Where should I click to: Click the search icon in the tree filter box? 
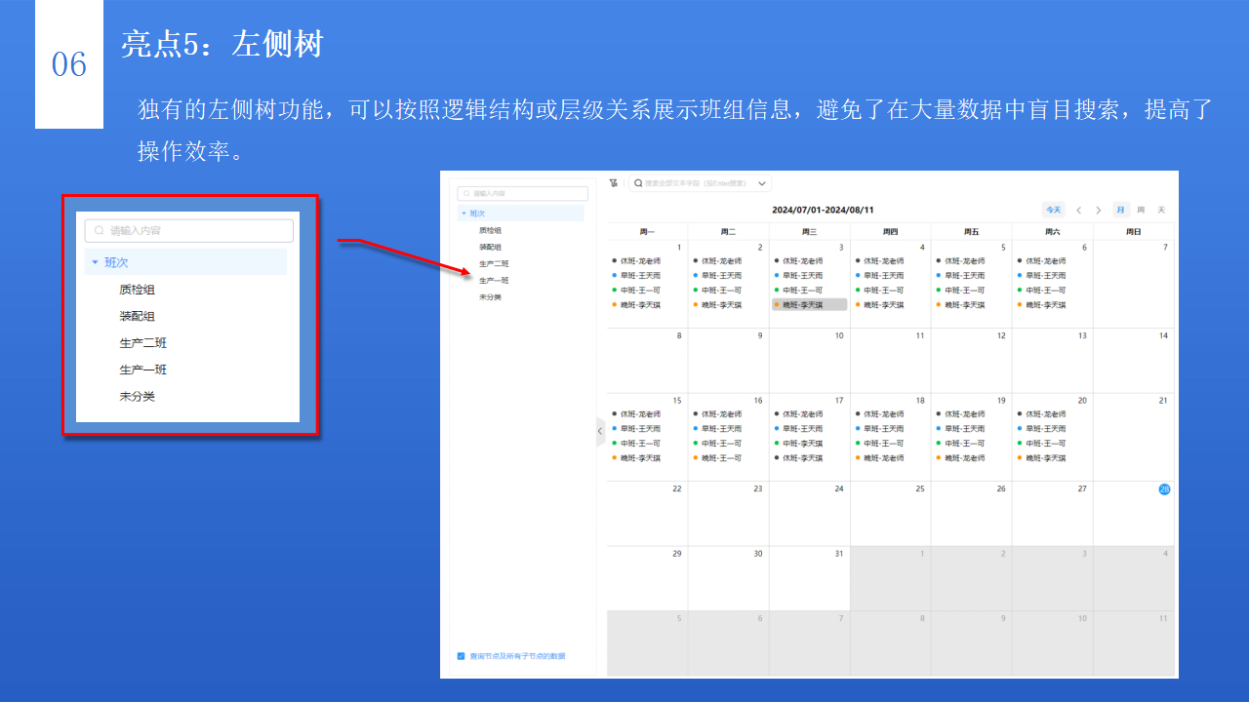[466, 192]
